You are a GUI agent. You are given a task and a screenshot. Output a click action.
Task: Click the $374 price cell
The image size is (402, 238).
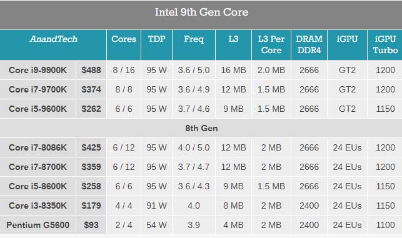point(91,89)
